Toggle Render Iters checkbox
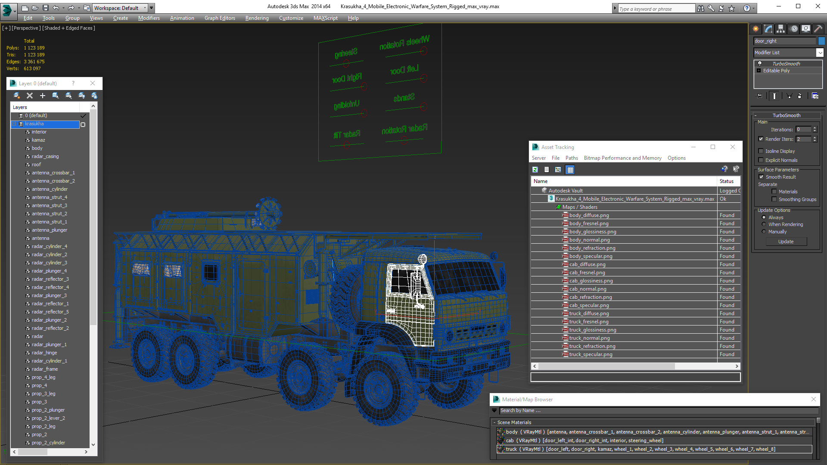Image resolution: width=827 pixels, height=465 pixels. (x=761, y=139)
